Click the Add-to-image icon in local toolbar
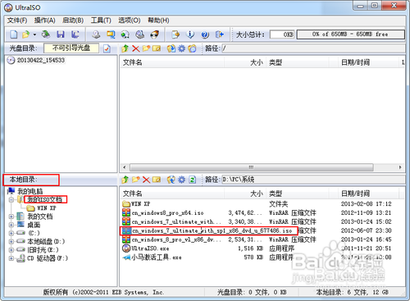The width and height of the screenshot is (410, 301). (x=171, y=180)
